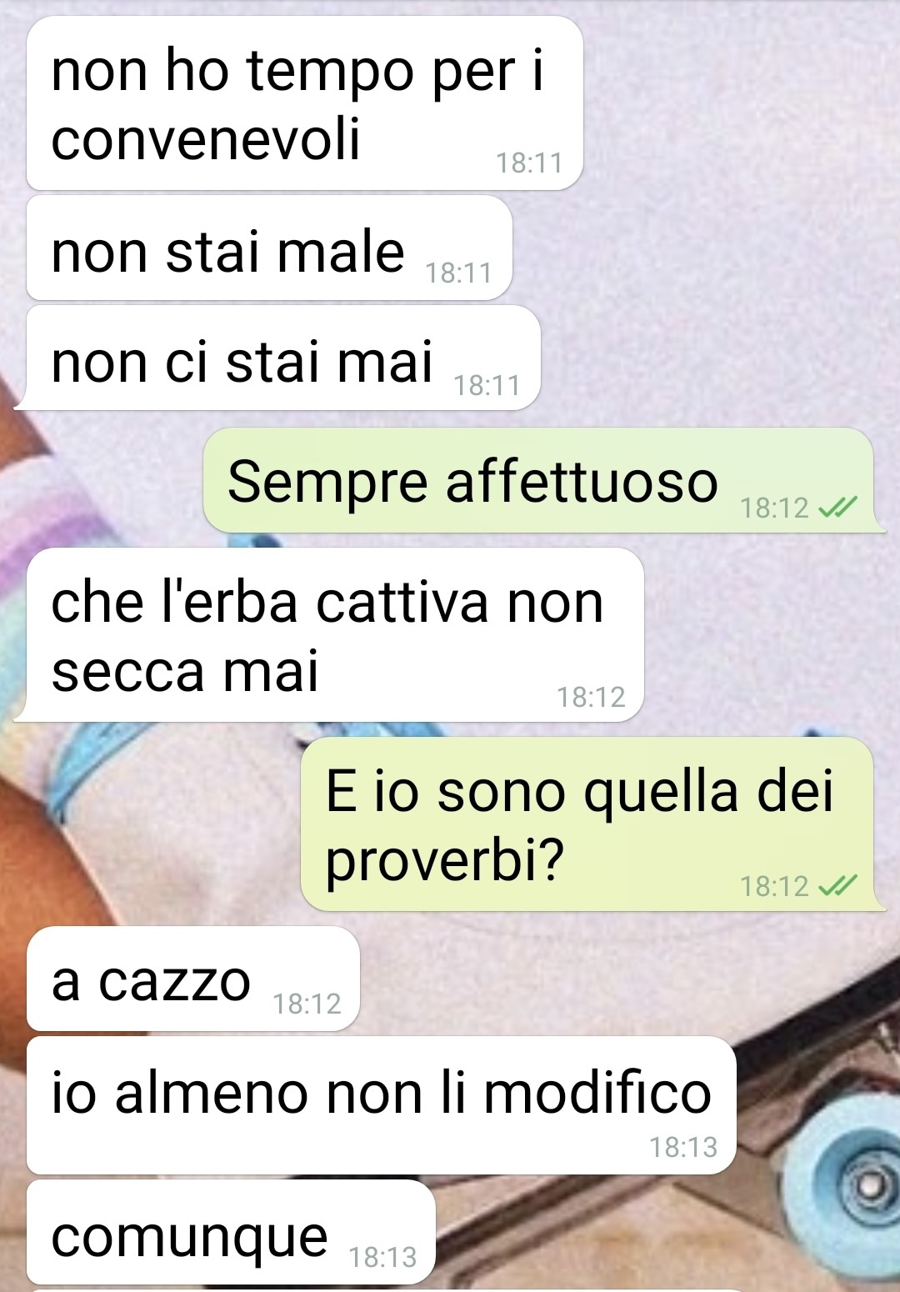Select the "a cazzo" message bubble
The width and height of the screenshot is (900, 1292).
click(x=193, y=979)
